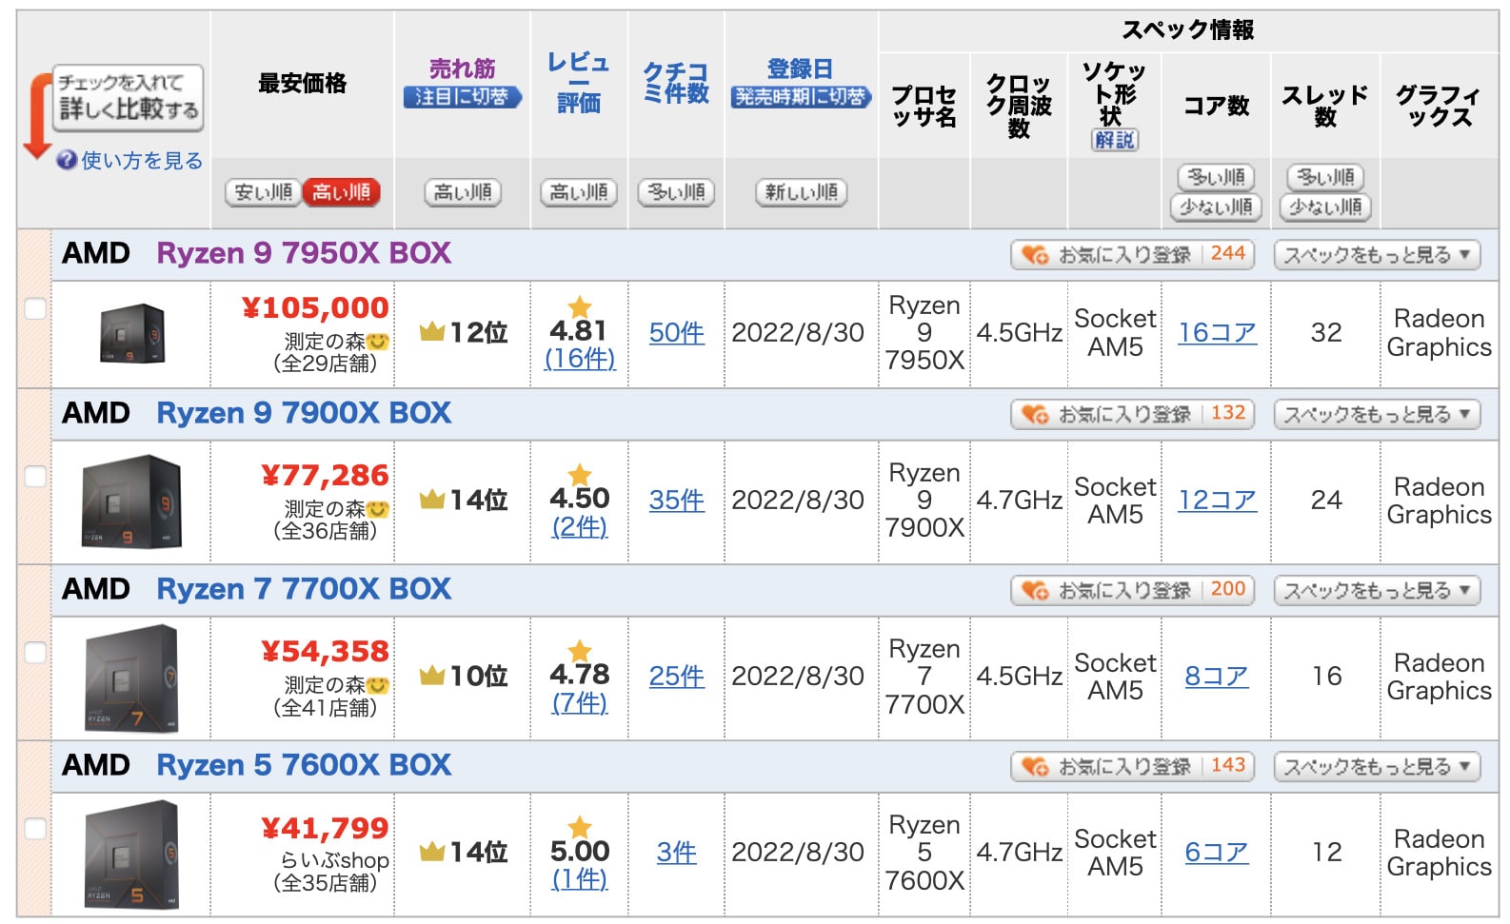Click the 6コア link
This screenshot has width=1510, height=924.
point(1217,853)
